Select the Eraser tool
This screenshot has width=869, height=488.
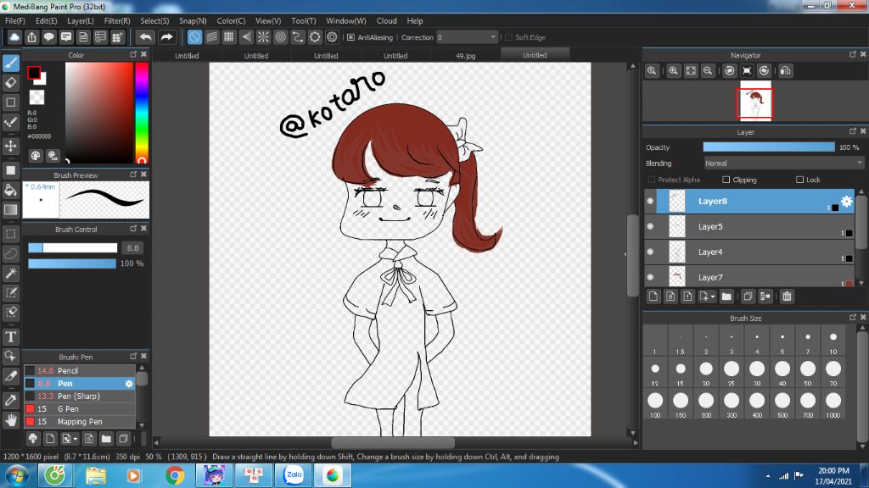tap(11, 83)
